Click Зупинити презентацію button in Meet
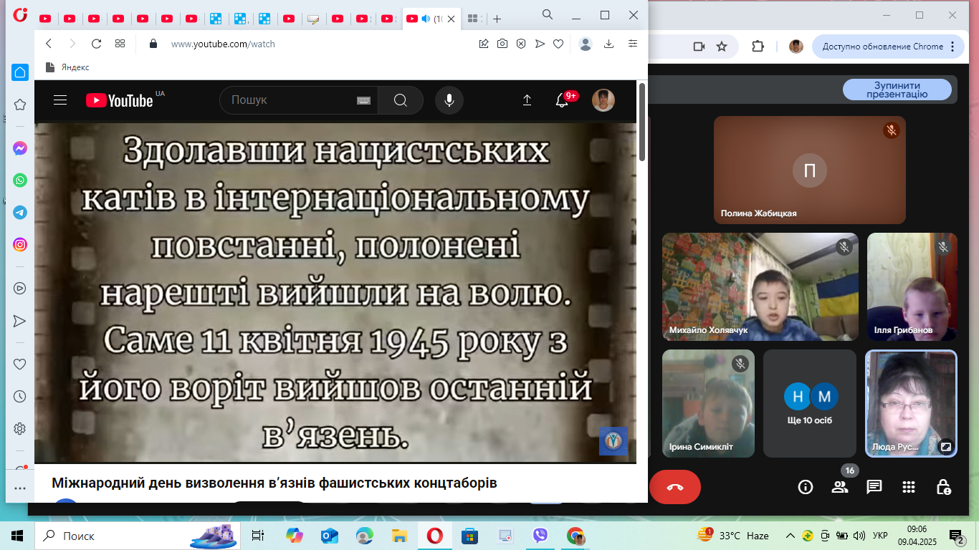 click(x=897, y=90)
